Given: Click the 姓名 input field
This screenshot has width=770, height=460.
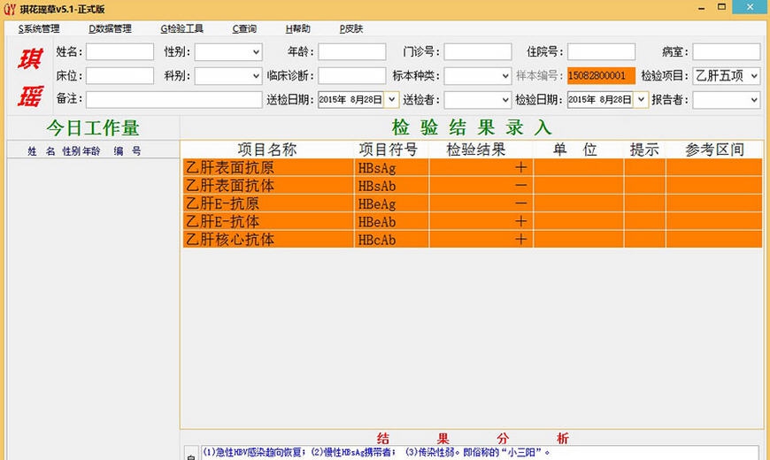Looking at the screenshot, I should click(119, 51).
